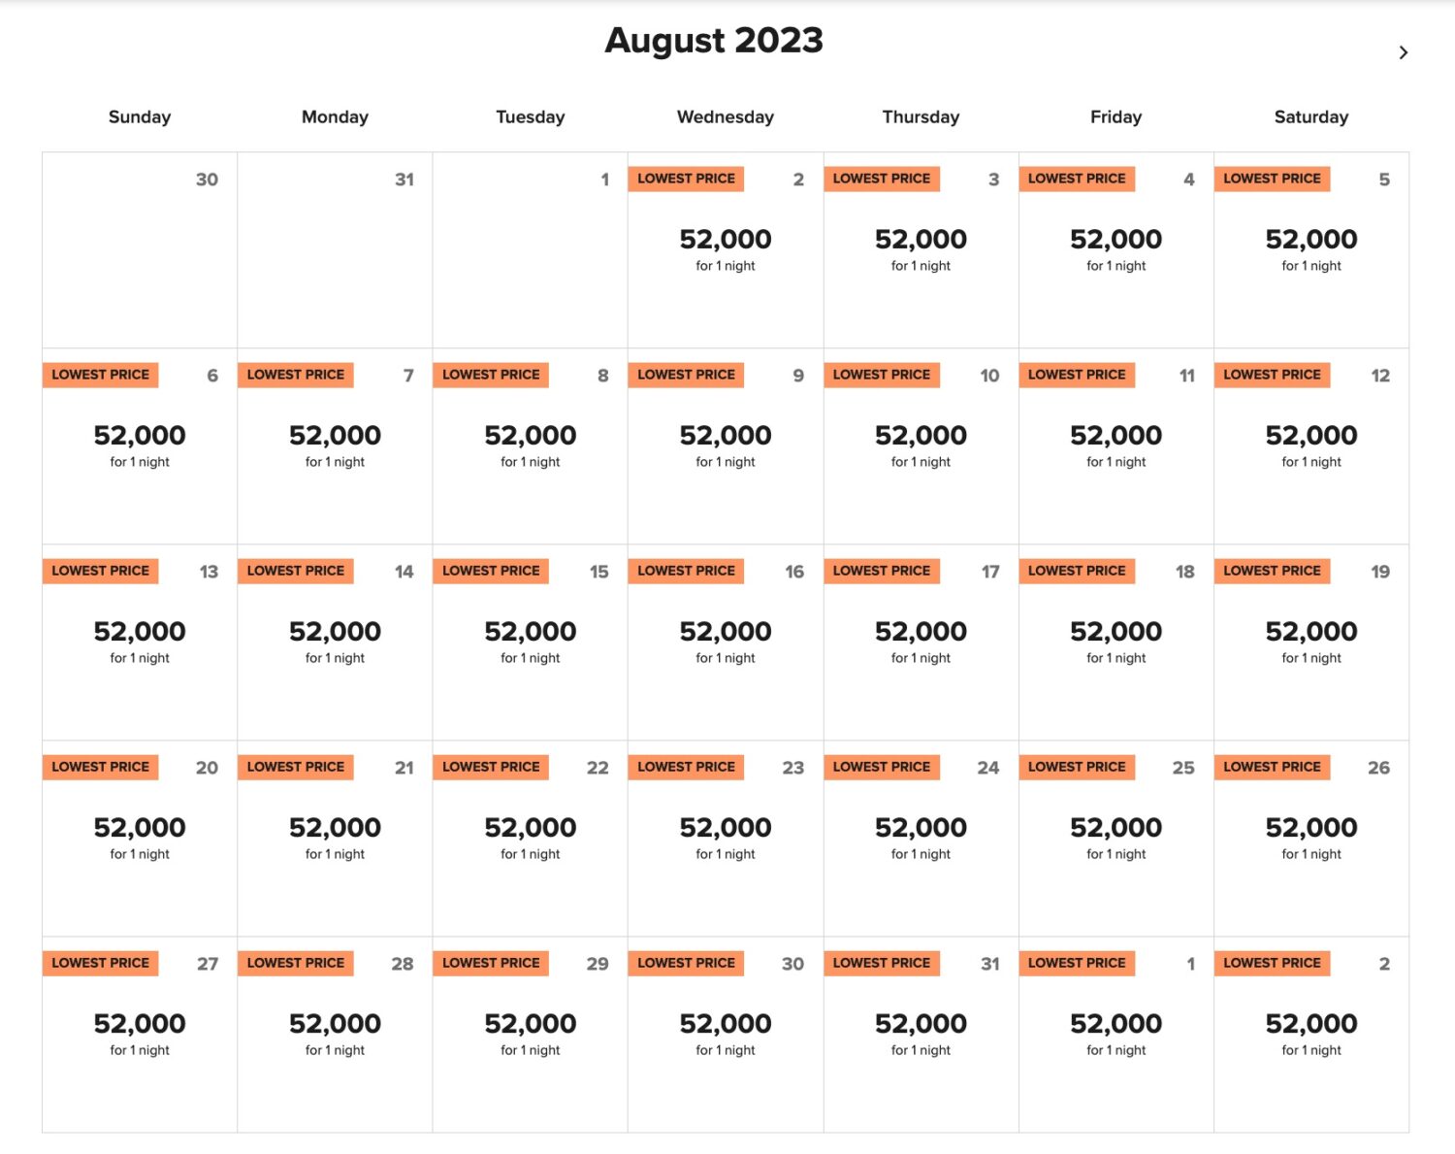Click August 26 date cell
Viewport: 1455px width, 1154px height.
tap(1311, 838)
